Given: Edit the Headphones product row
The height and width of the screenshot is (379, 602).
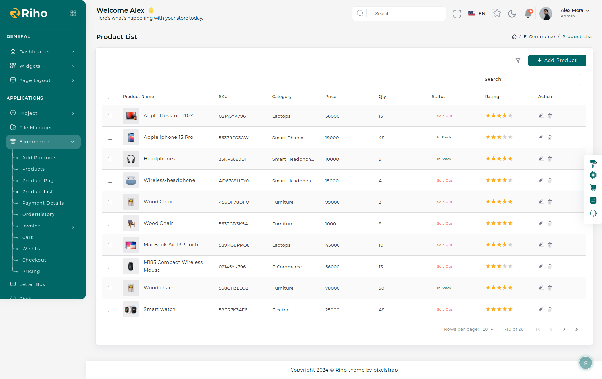Looking at the screenshot, I should click(x=541, y=159).
